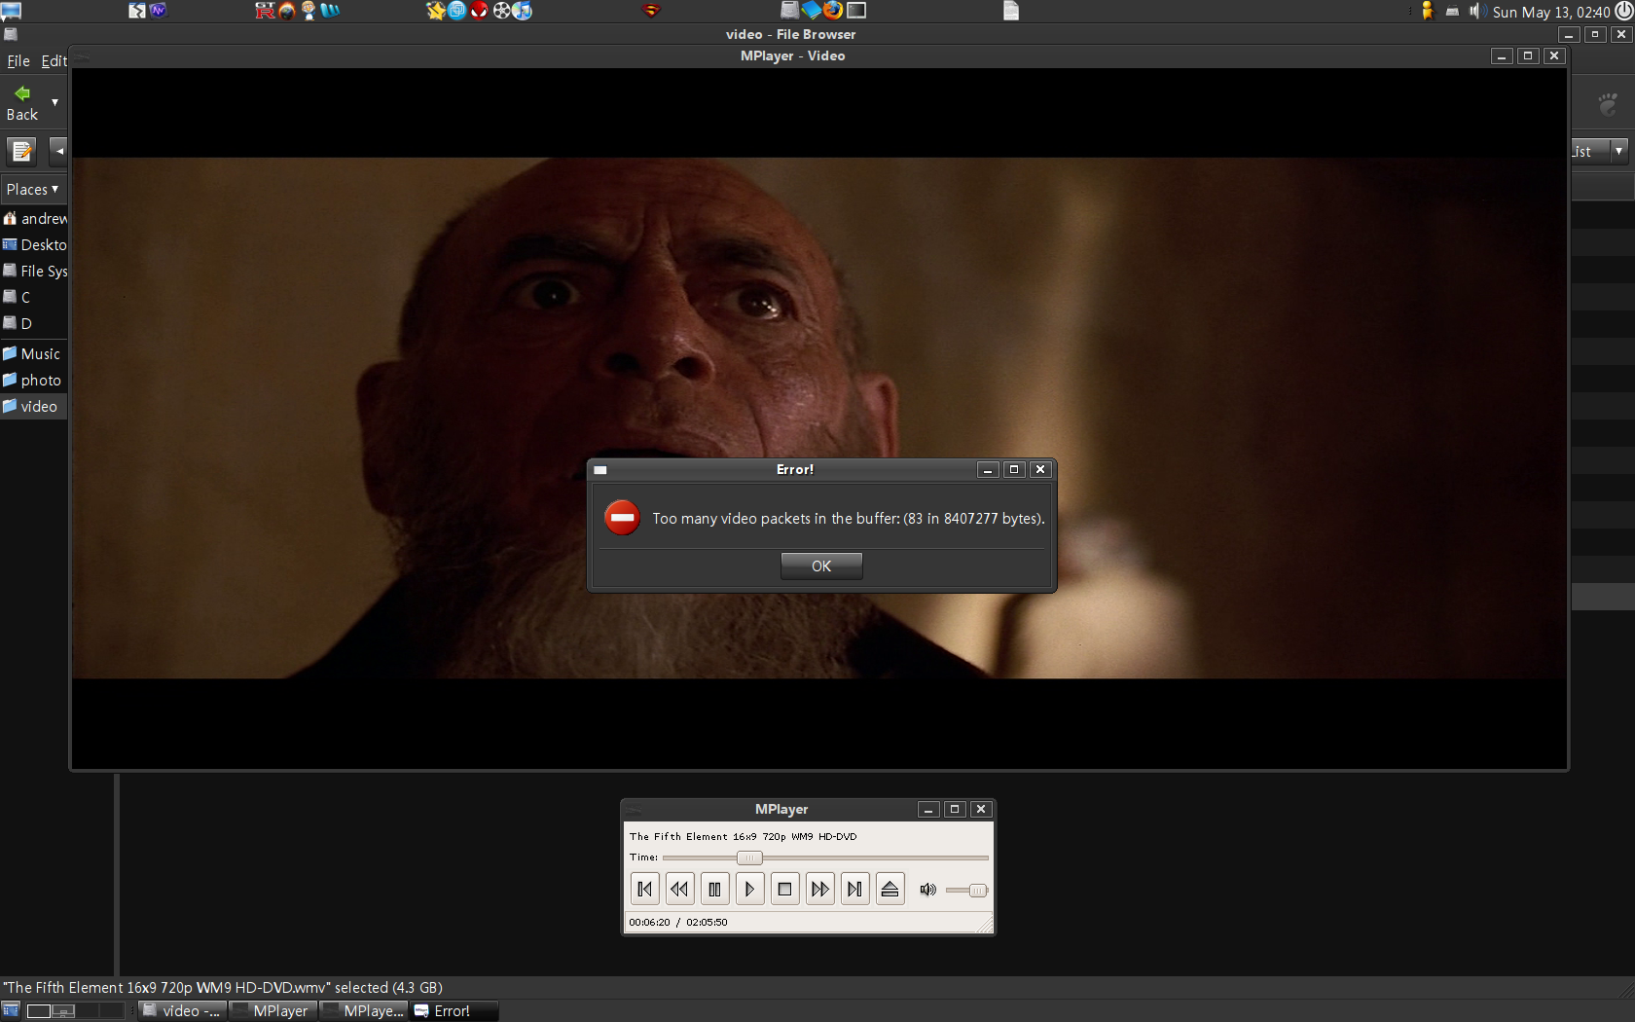Click the bottom-left show desktop button

[x=11, y=1011]
